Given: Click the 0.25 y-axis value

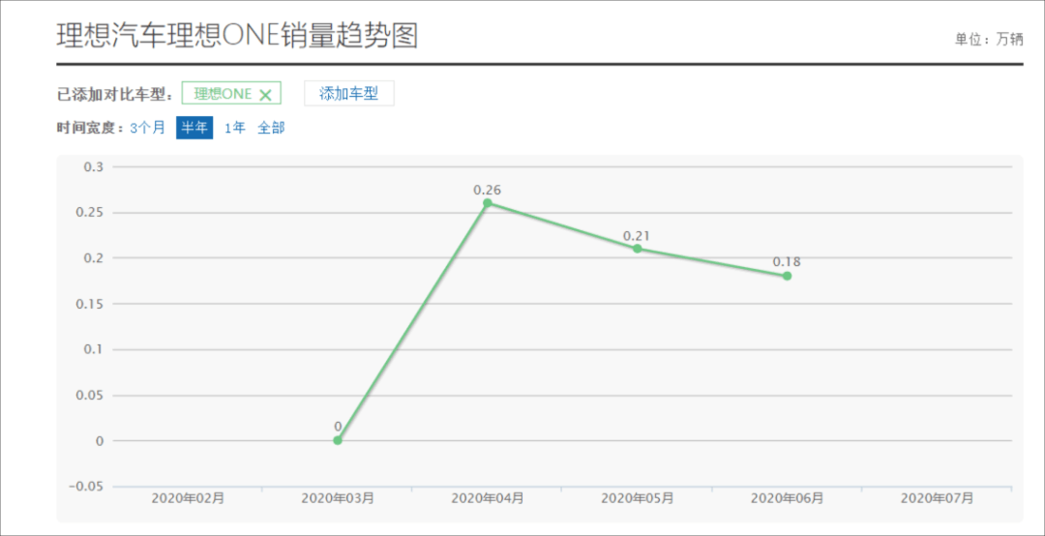Looking at the screenshot, I should coord(91,213).
